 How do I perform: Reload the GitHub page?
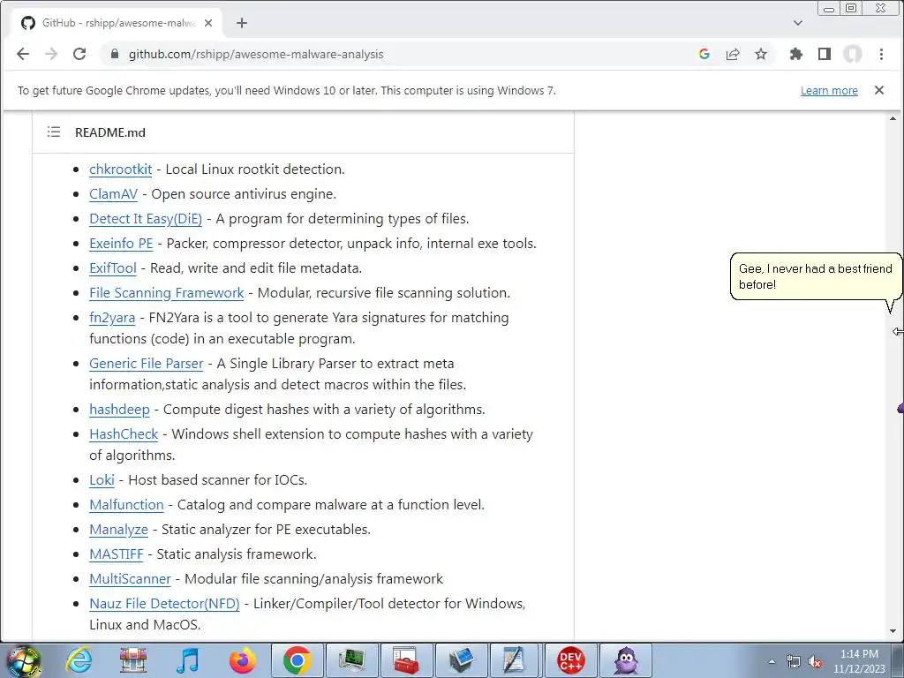tap(79, 54)
